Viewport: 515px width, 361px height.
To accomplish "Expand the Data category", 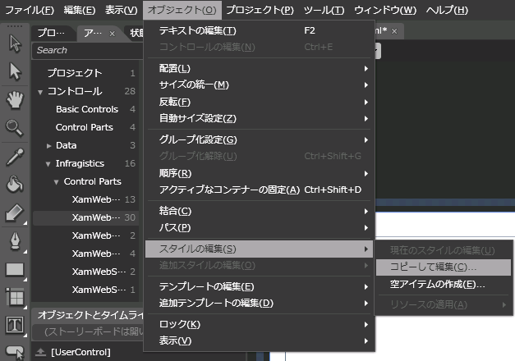I will coord(49,145).
